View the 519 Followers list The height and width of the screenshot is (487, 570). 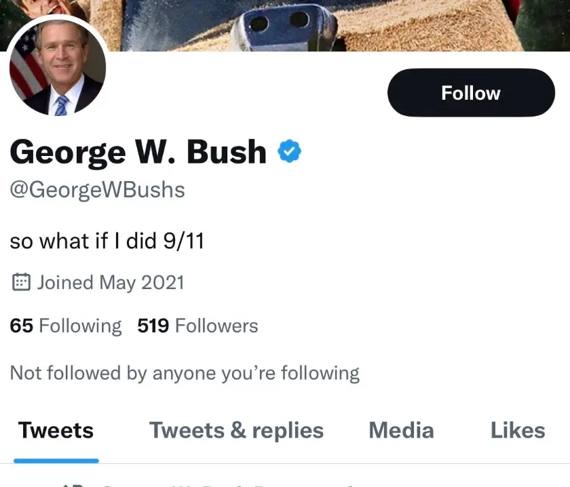coord(197,326)
